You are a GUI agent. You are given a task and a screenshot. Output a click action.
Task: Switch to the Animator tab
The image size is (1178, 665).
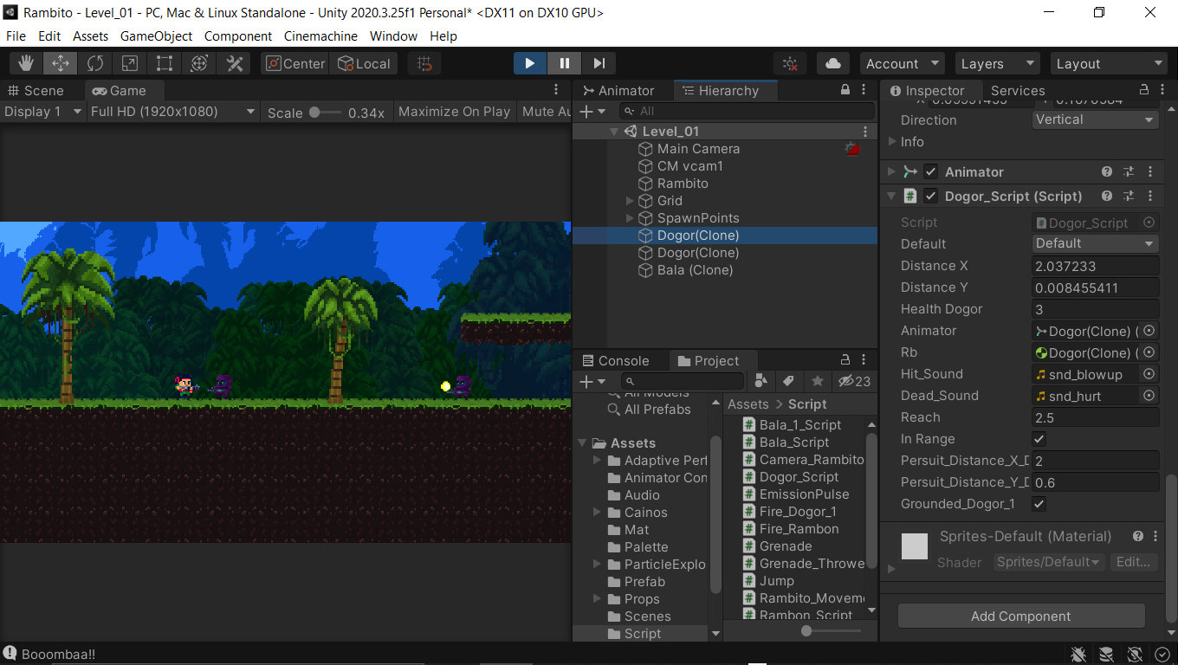pyautogui.click(x=618, y=90)
